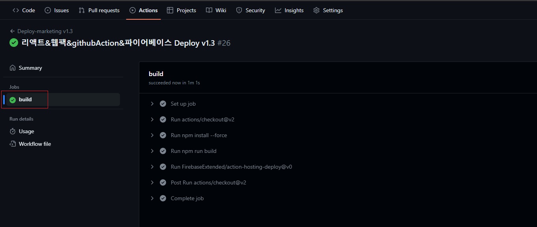Select the Actions tab
This screenshot has height=227, width=537.
tap(143, 10)
